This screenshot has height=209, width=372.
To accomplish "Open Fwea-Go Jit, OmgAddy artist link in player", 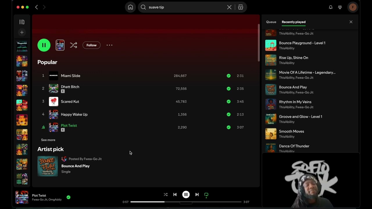I will 47,200.
